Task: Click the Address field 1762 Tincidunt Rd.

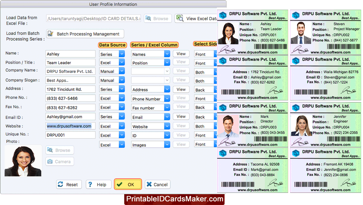Action: [70, 89]
